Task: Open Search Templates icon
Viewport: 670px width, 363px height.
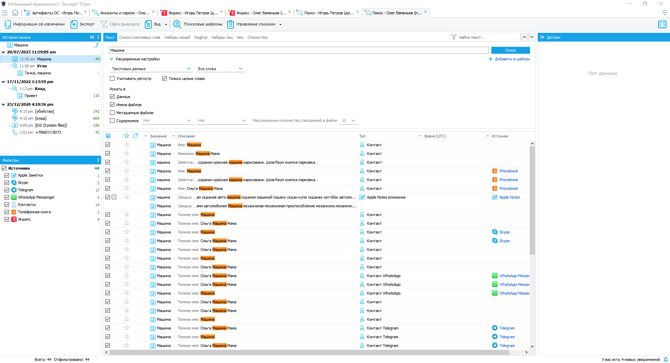Action: pos(177,24)
